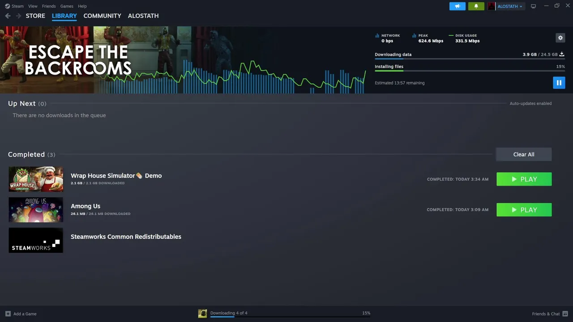Switch to the STORE tab
This screenshot has height=322, width=573.
[x=35, y=16]
